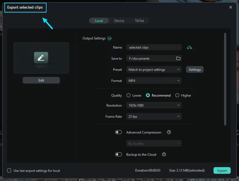Turn on Backup to the Cloud
This screenshot has height=181, width=239.
tap(119, 154)
